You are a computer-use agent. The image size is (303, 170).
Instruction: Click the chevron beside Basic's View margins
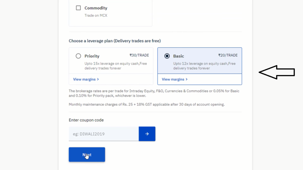pos(187,79)
